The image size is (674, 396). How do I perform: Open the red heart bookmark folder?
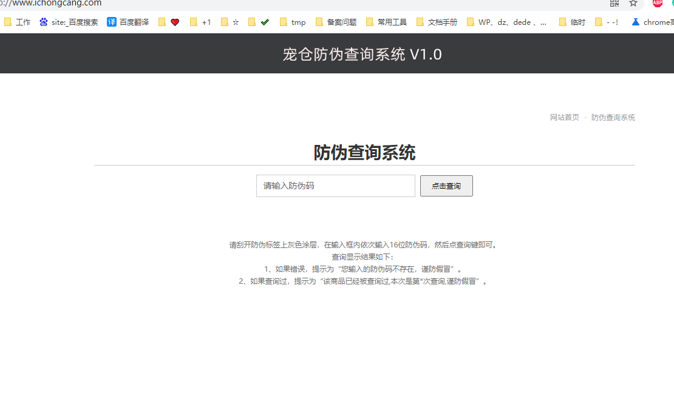169,22
